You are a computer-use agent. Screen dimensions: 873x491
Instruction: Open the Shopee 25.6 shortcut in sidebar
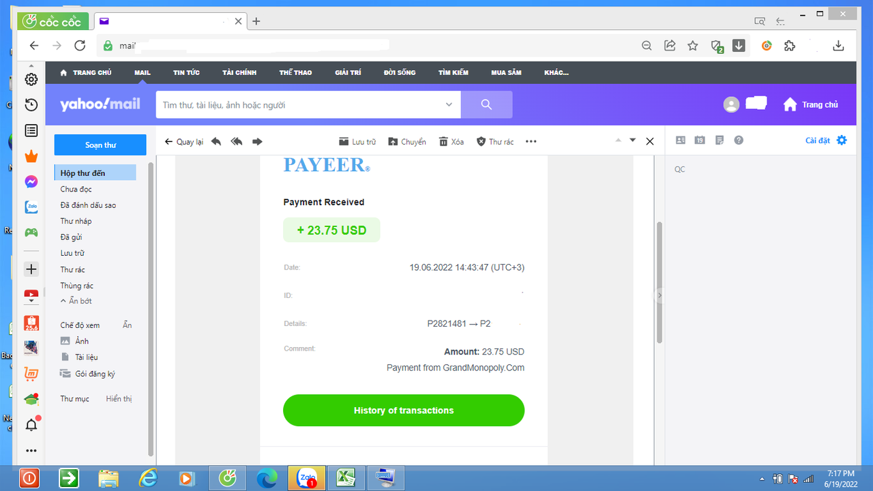pos(31,323)
